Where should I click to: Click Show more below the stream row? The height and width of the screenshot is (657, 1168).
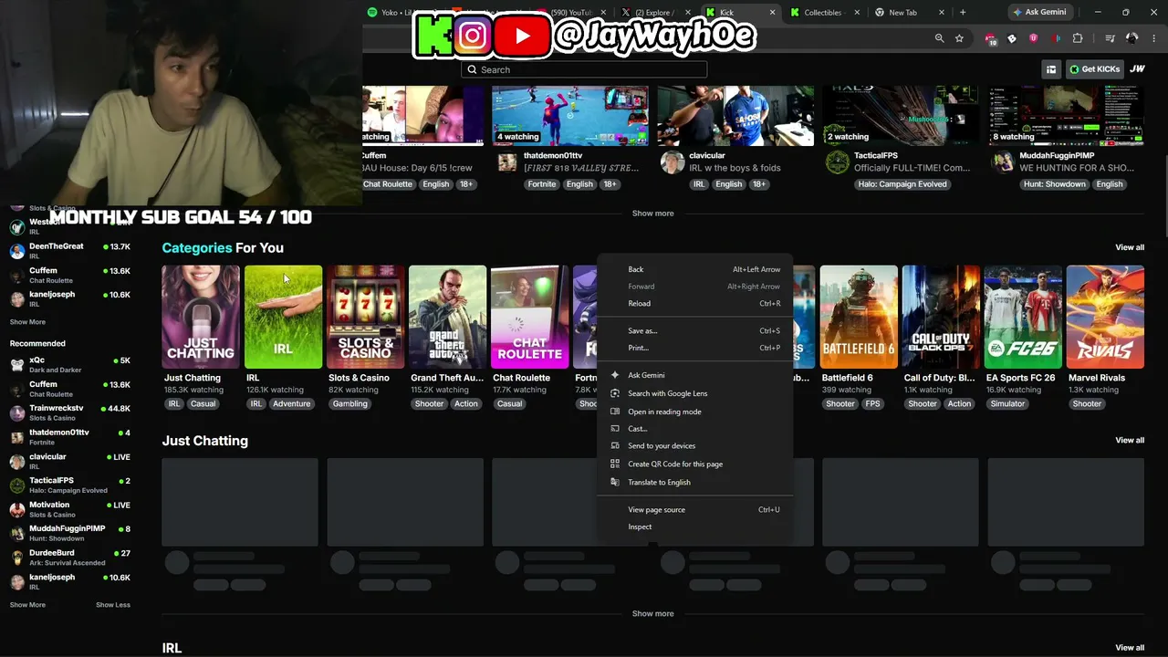653,214
